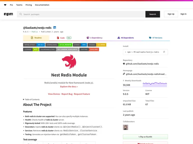Expand the Table of Contents
This screenshot has width=193, height=144.
click(x=31, y=100)
